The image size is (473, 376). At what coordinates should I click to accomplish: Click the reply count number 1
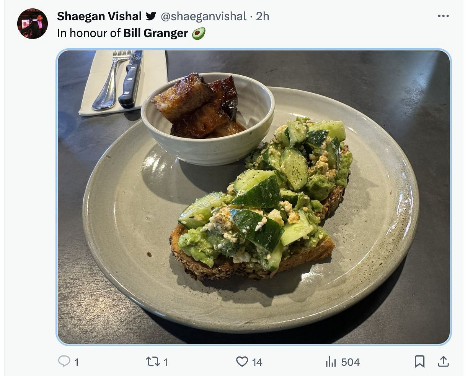77,362
